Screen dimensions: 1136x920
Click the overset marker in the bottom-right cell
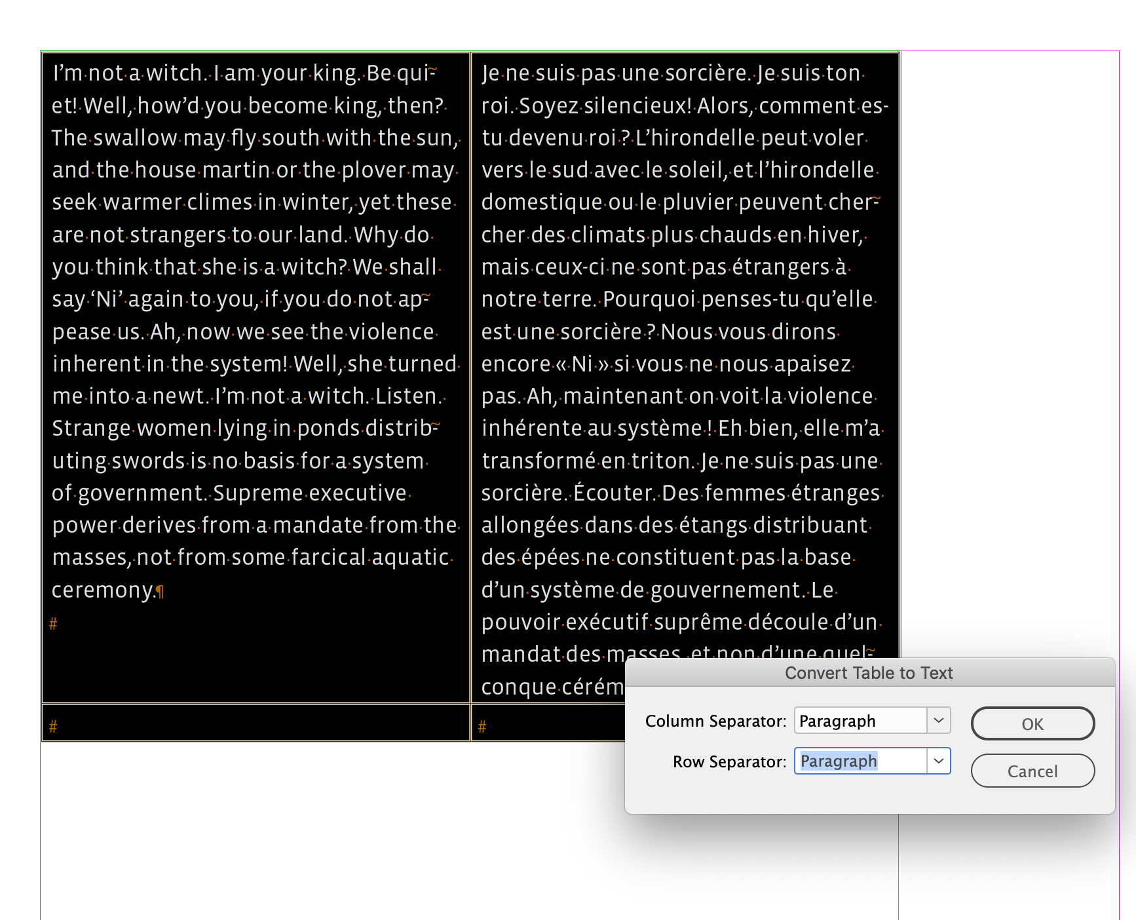coord(483,725)
